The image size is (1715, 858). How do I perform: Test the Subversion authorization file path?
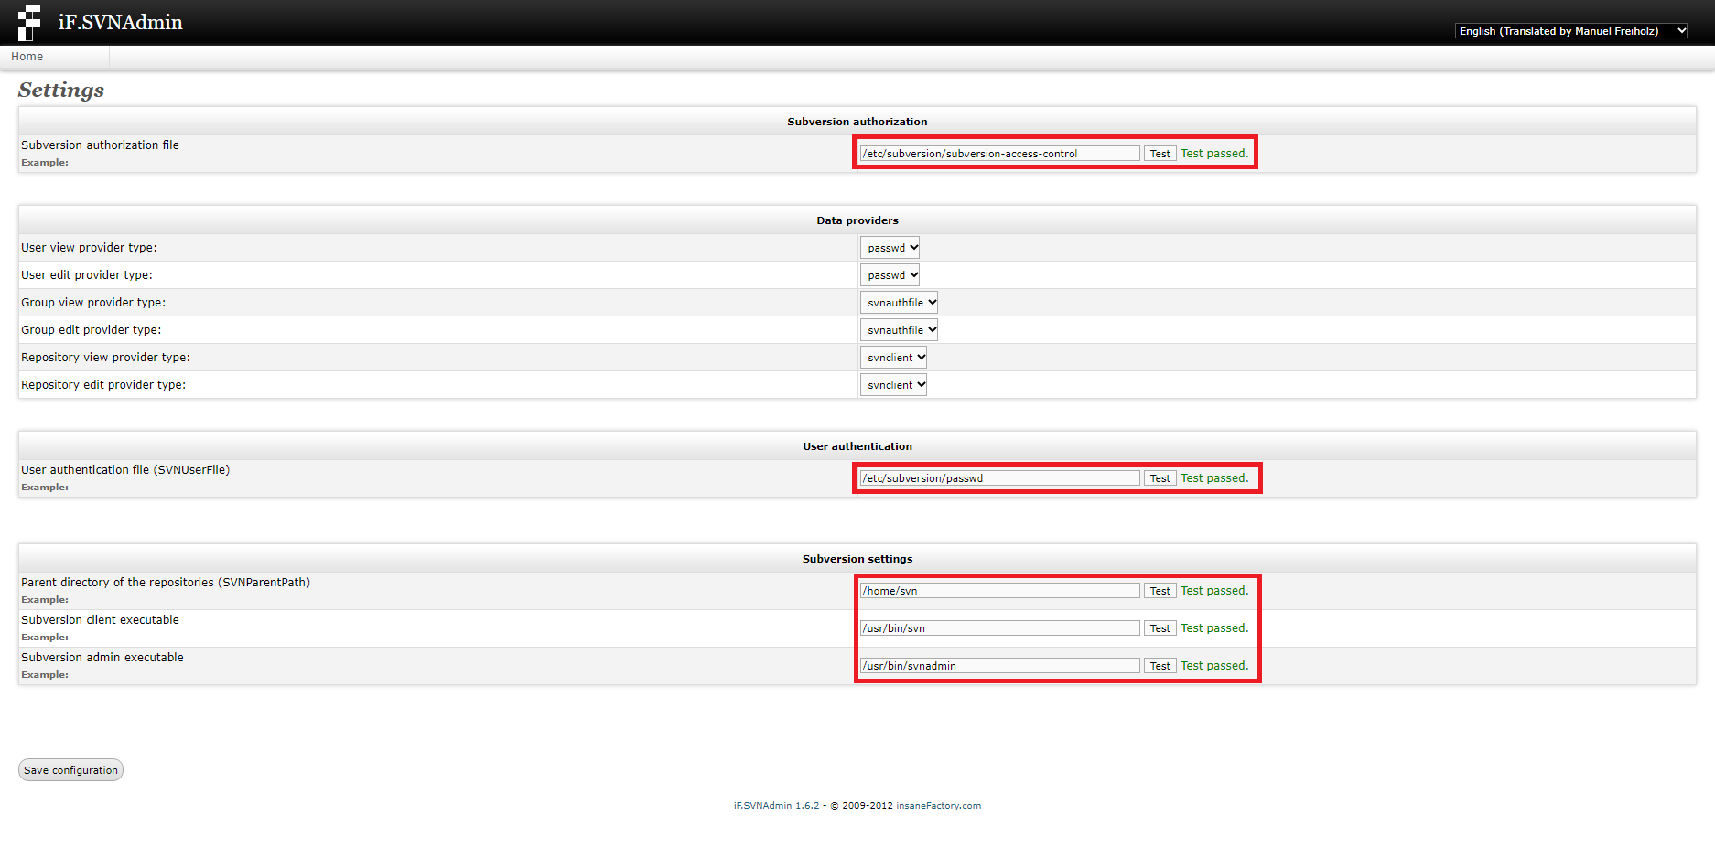pyautogui.click(x=1160, y=154)
